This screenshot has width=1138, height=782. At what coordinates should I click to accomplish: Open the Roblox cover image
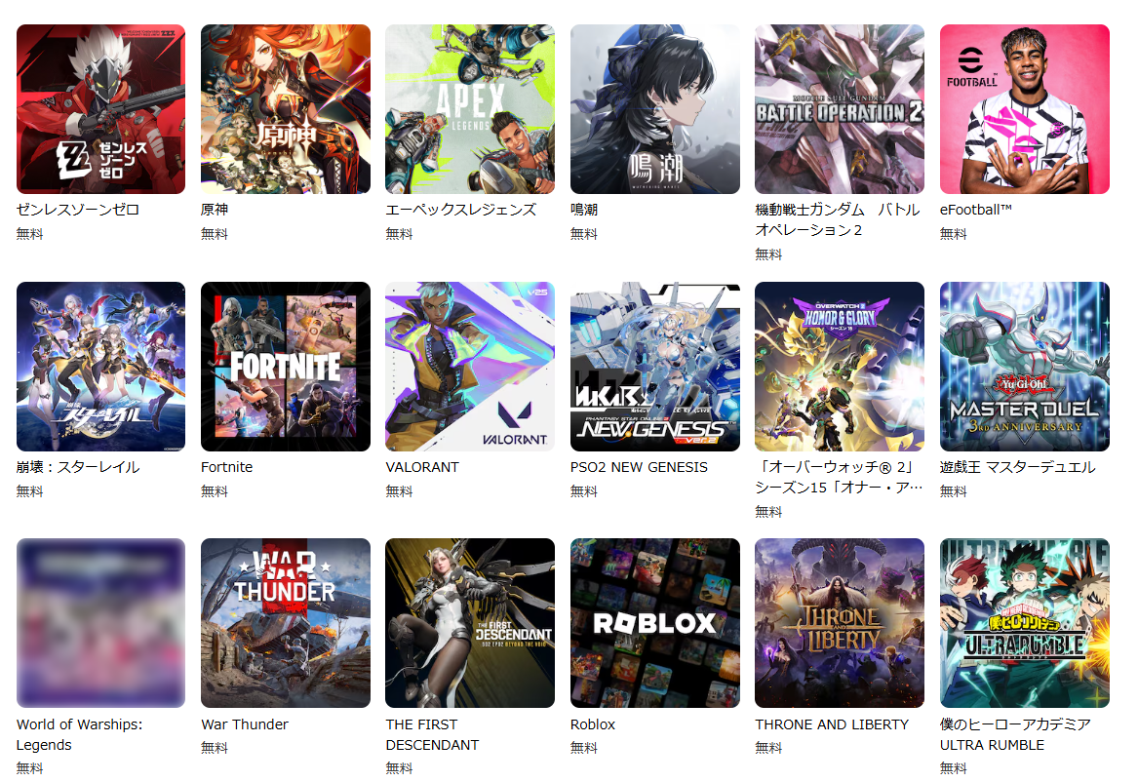pyautogui.click(x=654, y=623)
